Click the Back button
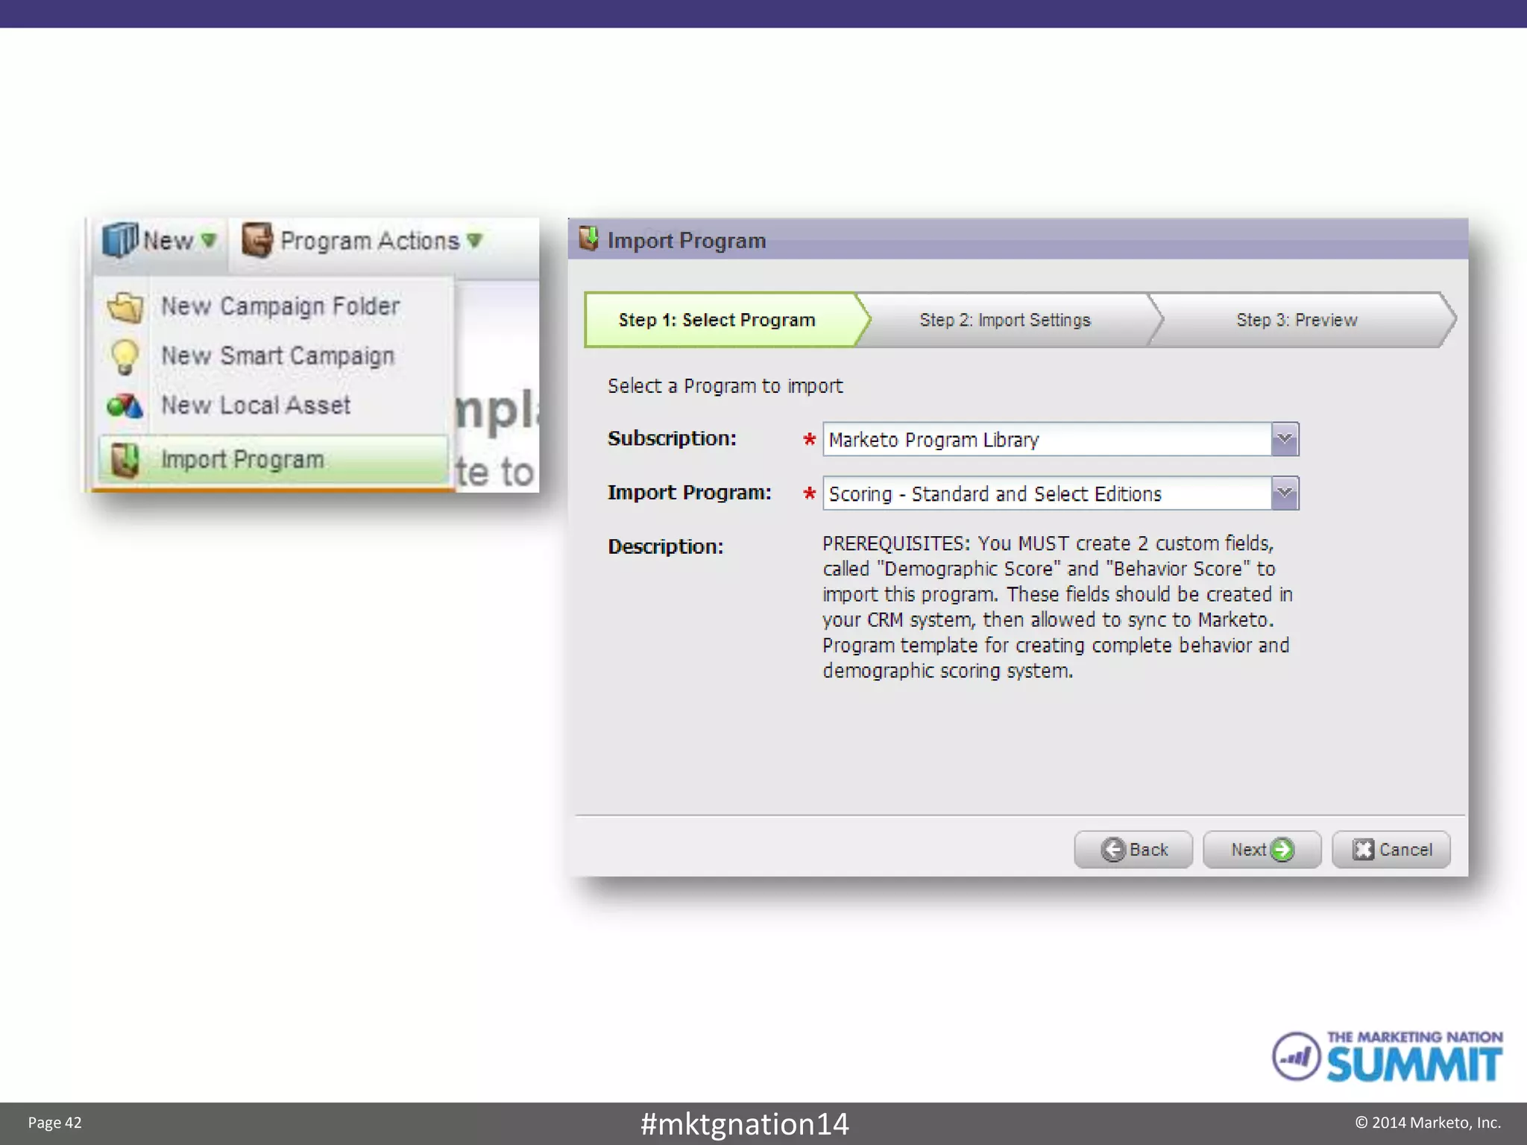Image resolution: width=1527 pixels, height=1145 pixels. [1133, 850]
